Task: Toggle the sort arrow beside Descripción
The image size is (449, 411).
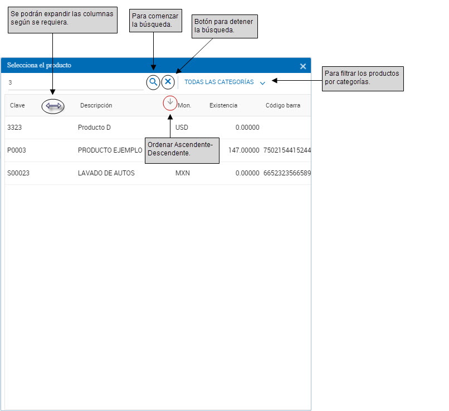Action: pyautogui.click(x=170, y=102)
